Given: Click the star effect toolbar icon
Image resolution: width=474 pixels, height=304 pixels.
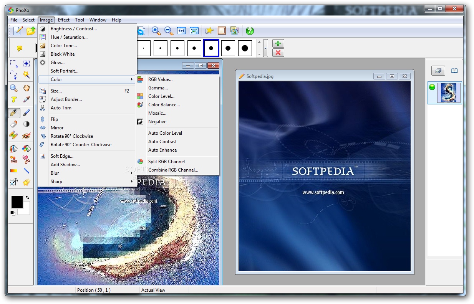Looking at the screenshot, I should pos(209,31).
